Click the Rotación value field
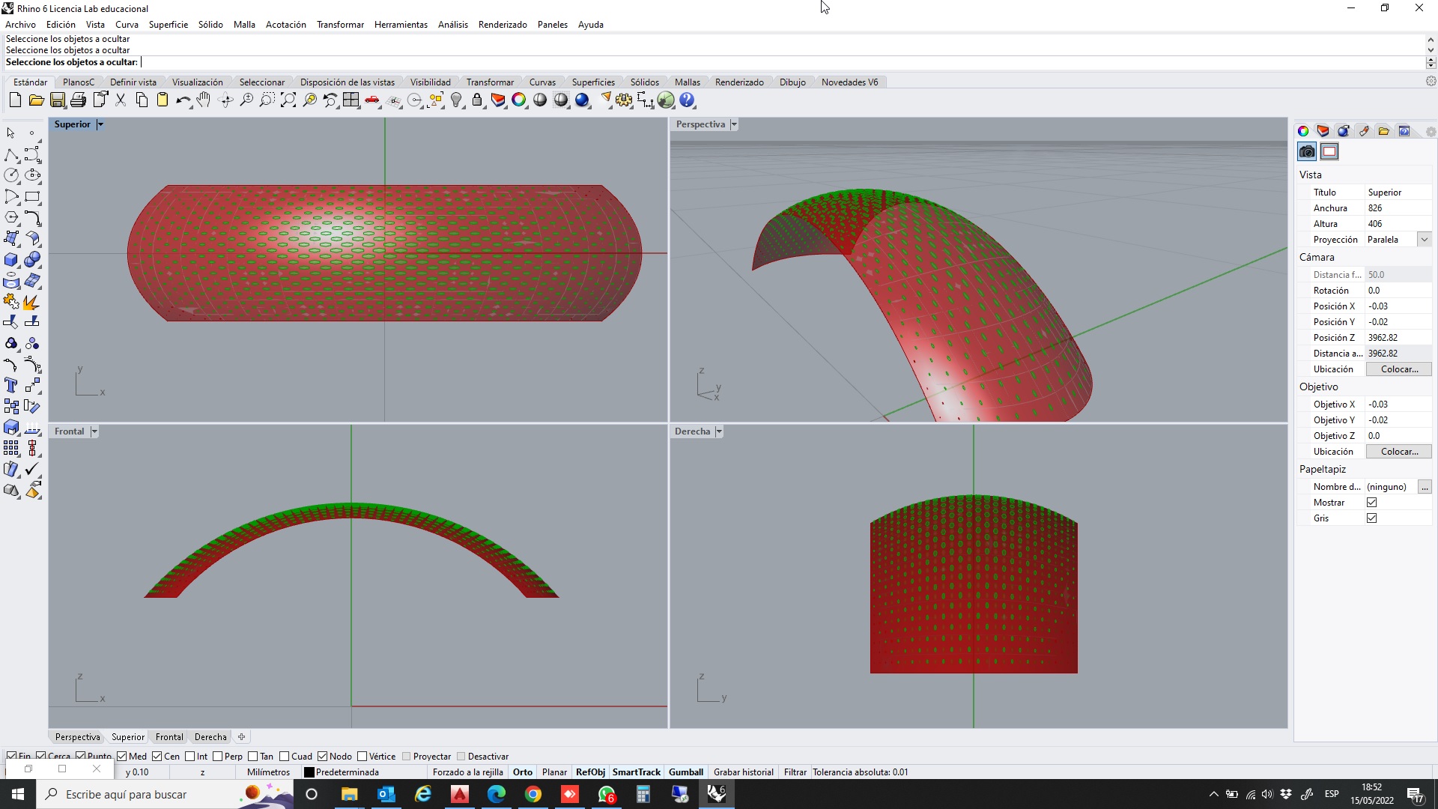Viewport: 1438px width, 809px height. point(1398,291)
